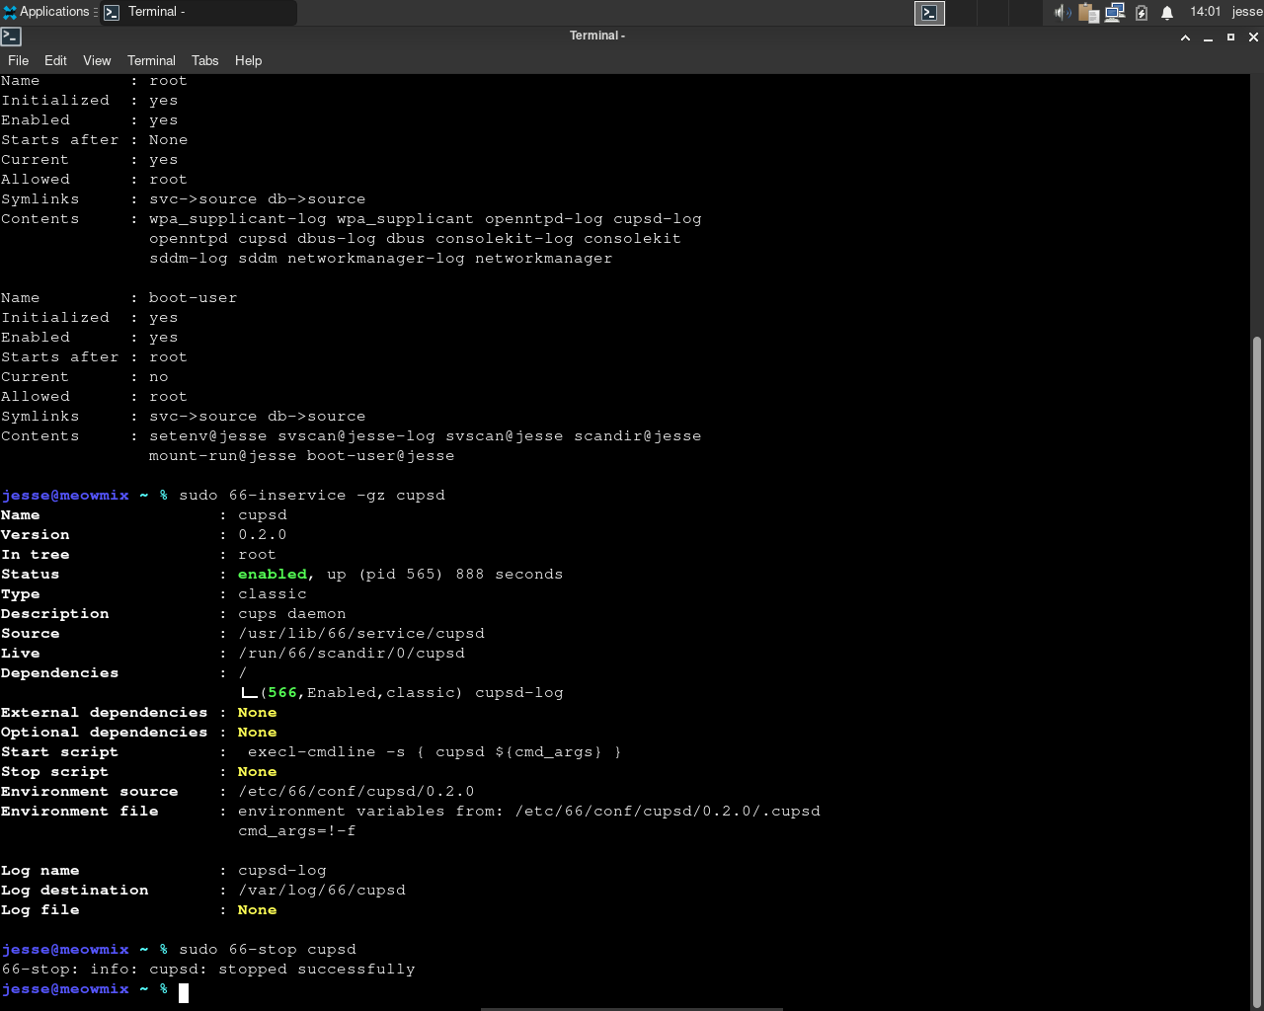1264x1011 pixels.
Task: Click the "mount-run@jesse" contents entry
Action: click(223, 456)
